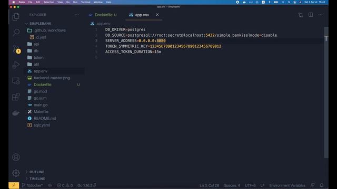Click the Open Changes icon in editor toolbar
The width and height of the screenshot is (337, 189).
point(301,15)
